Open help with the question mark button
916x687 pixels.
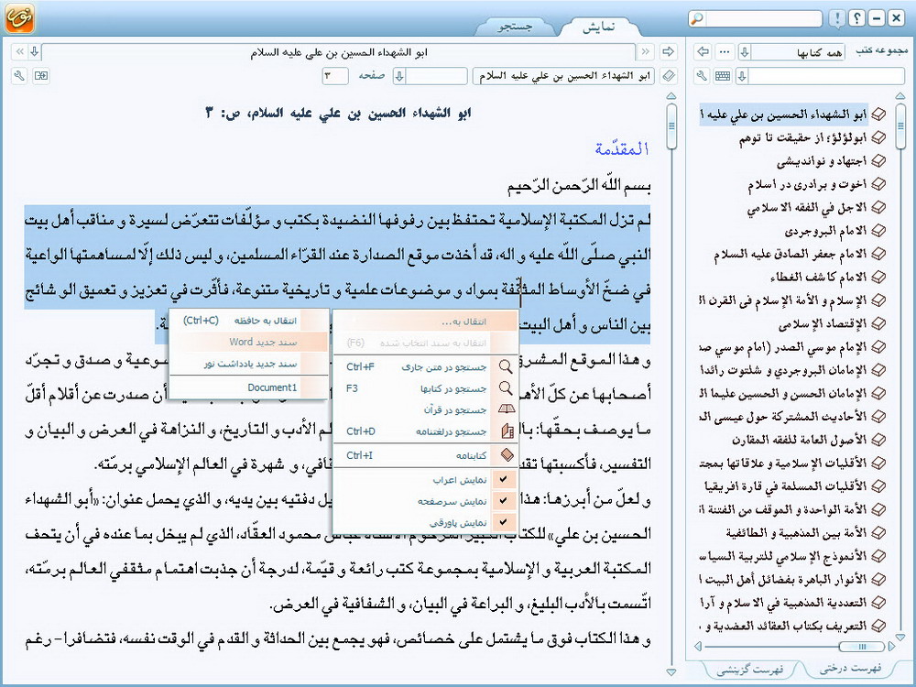(x=856, y=18)
